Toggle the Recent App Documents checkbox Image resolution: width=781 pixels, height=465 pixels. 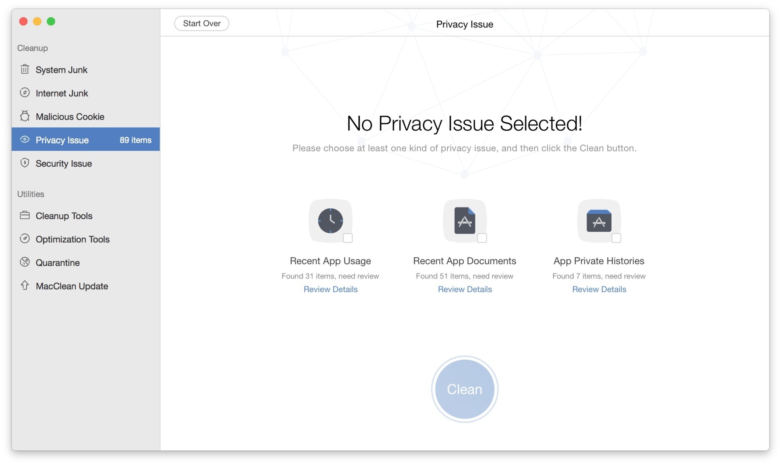(480, 238)
